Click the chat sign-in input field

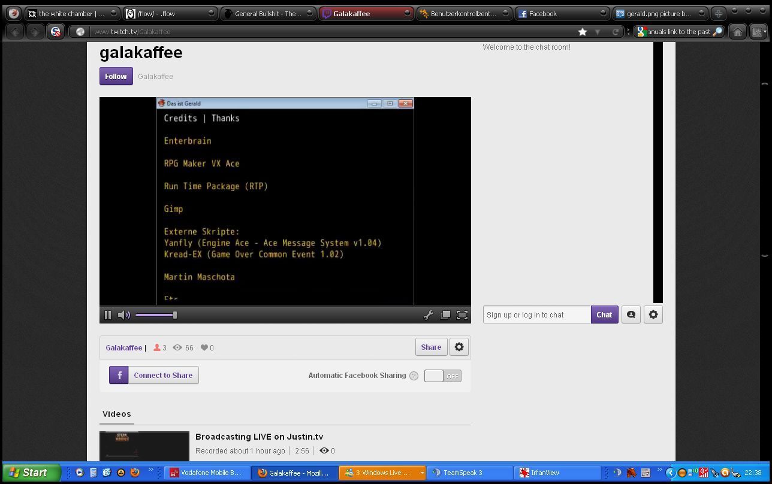pyautogui.click(x=537, y=314)
